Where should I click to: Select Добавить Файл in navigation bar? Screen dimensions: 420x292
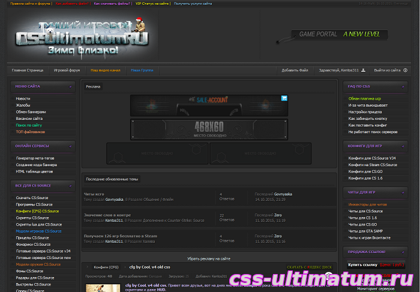[295, 70]
